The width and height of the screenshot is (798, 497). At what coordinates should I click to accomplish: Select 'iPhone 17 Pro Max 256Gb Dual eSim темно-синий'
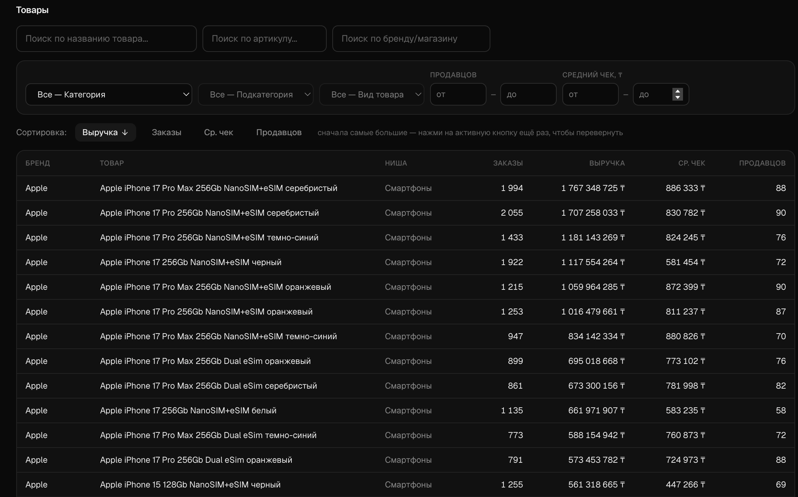click(405, 435)
